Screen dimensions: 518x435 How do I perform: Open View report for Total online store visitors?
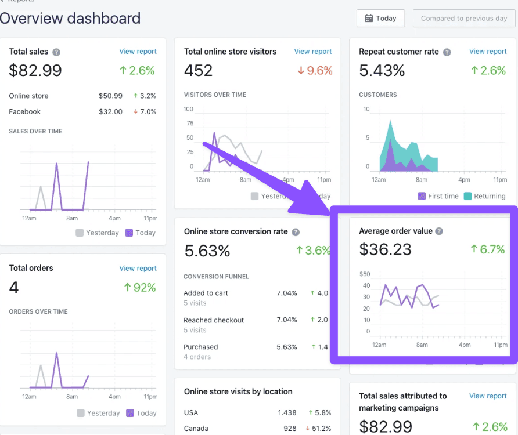point(313,52)
